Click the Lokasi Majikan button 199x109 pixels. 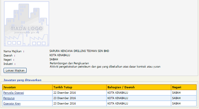(15, 70)
